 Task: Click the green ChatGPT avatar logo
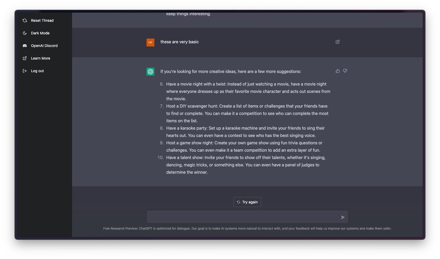click(150, 72)
